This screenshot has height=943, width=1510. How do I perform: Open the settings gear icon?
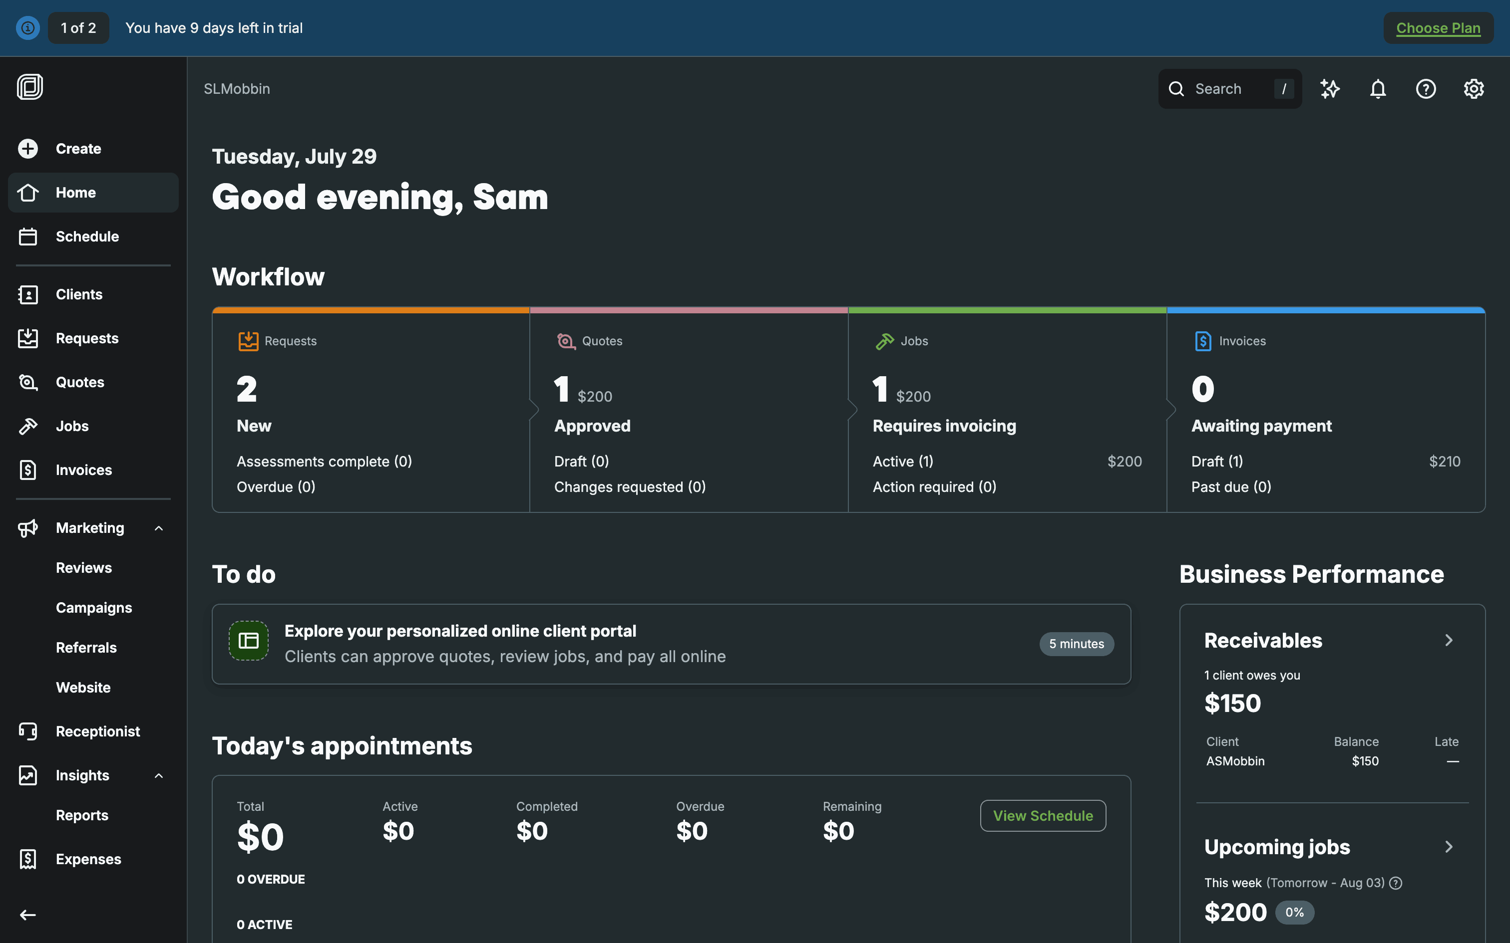1473,89
